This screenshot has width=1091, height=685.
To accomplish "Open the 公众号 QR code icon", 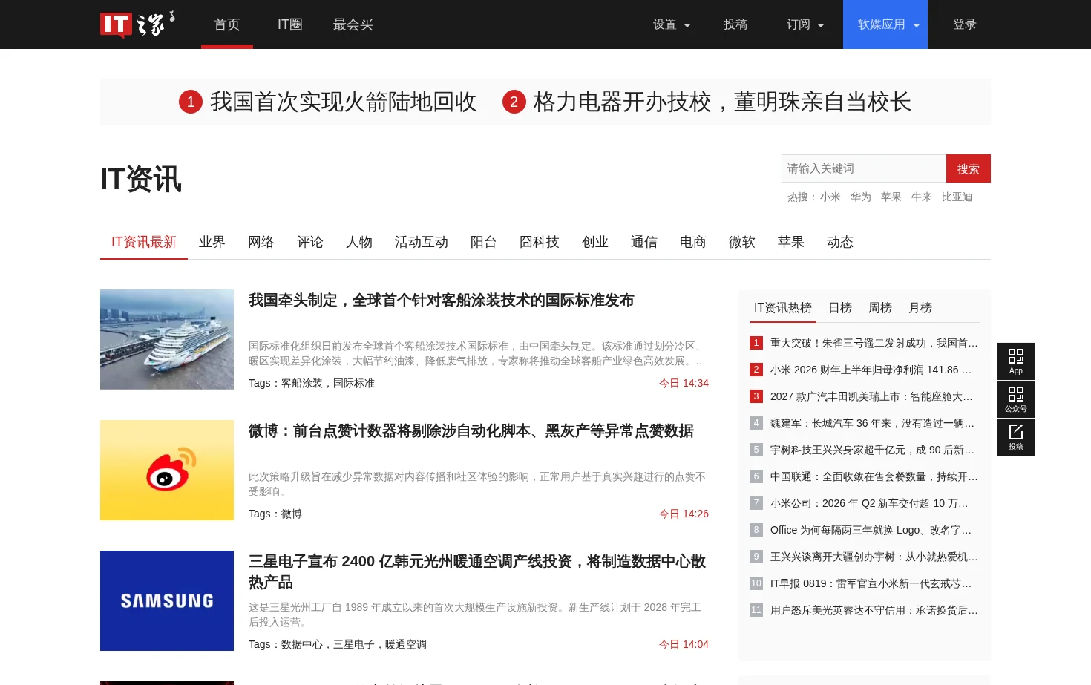I will (1016, 399).
